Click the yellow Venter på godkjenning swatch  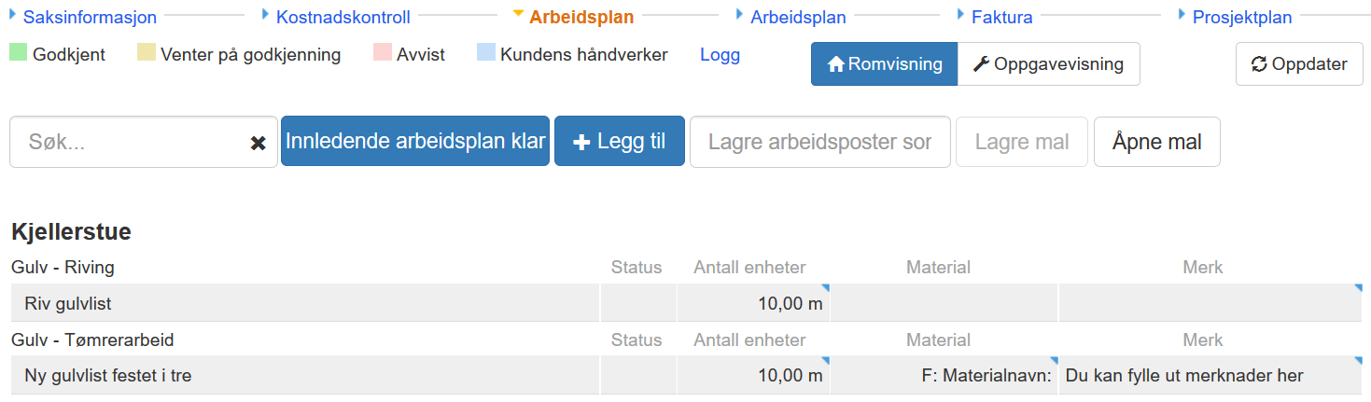pos(147,54)
